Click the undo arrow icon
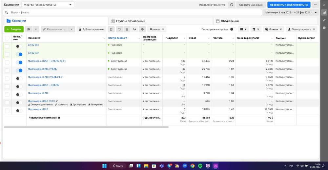 click(x=119, y=29)
